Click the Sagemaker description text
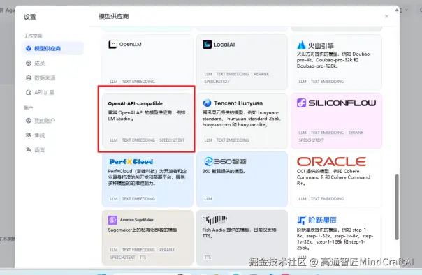422x275 pixels. [143, 230]
